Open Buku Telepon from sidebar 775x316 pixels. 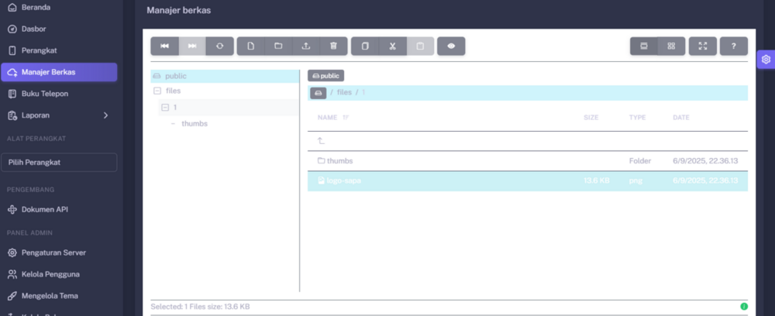[x=45, y=94]
